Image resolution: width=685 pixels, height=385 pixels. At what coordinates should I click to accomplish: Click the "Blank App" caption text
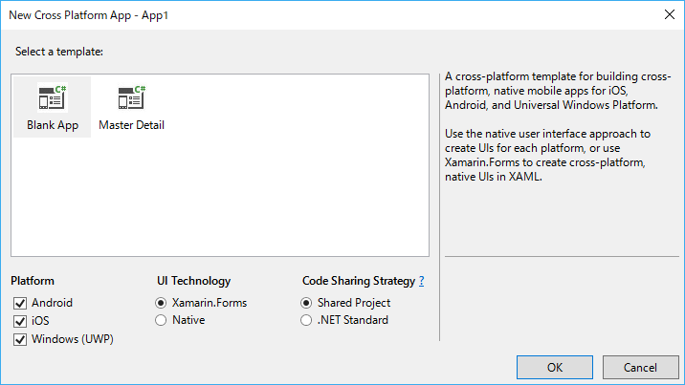[x=53, y=125]
